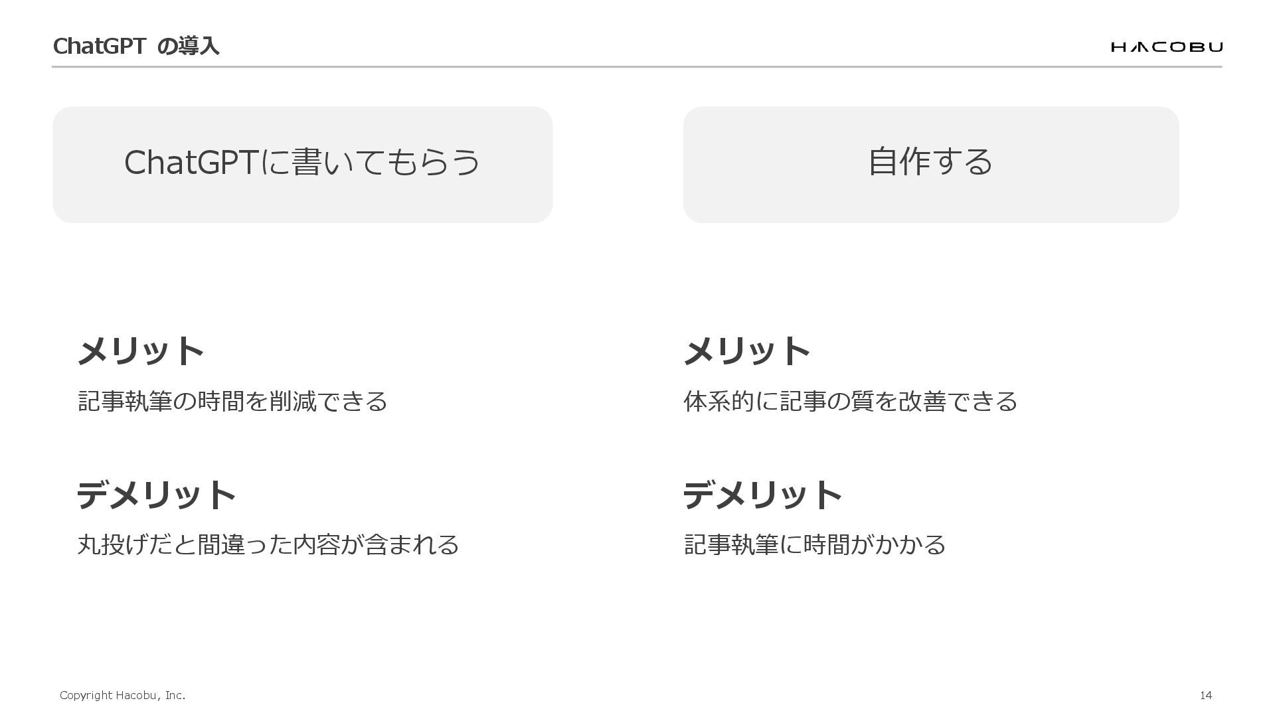The width and height of the screenshot is (1275, 717).
Task: Click the word ChatGPT in the slide title
Action: (99, 46)
